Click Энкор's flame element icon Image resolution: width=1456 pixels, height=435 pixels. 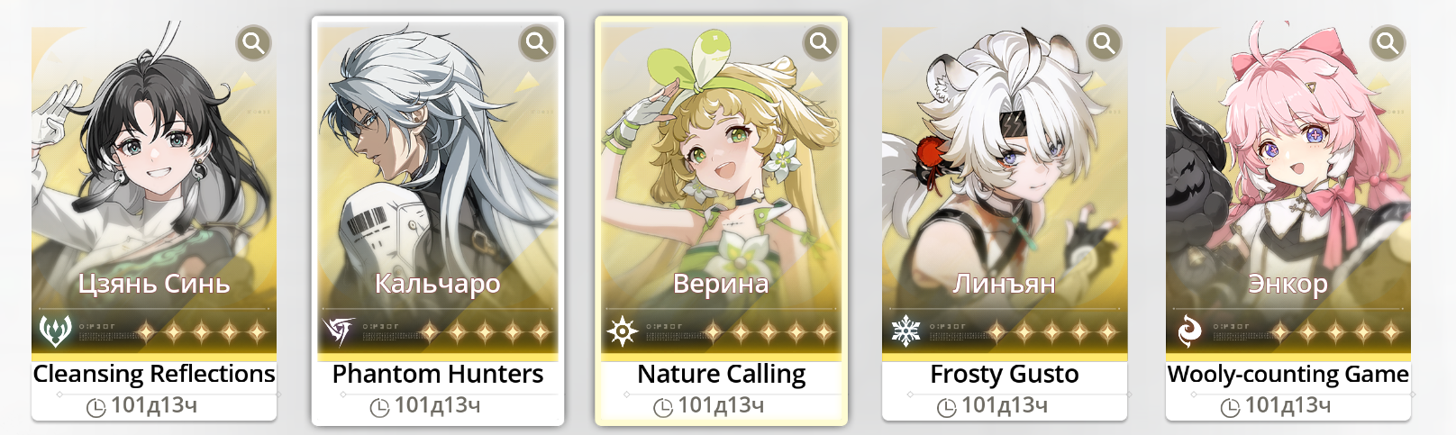tap(1189, 331)
